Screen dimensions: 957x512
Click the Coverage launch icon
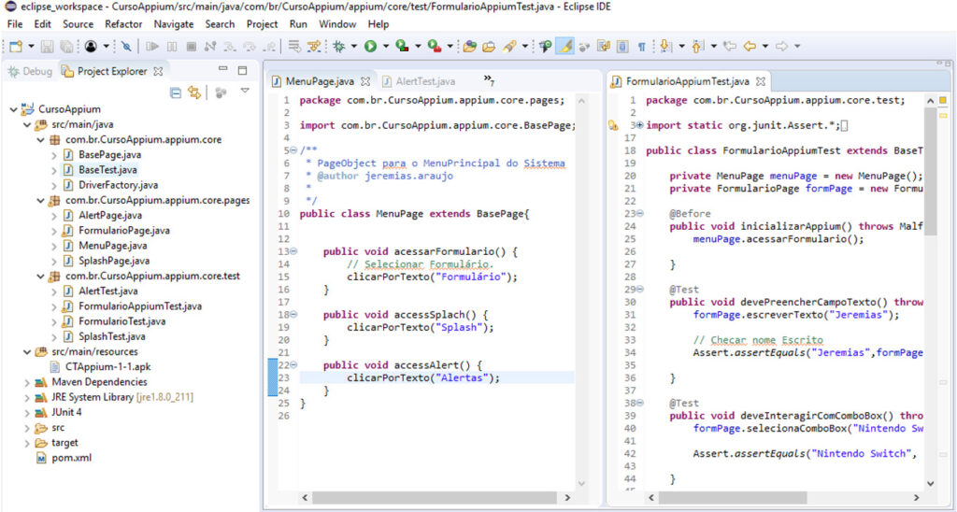pyautogui.click(x=402, y=47)
